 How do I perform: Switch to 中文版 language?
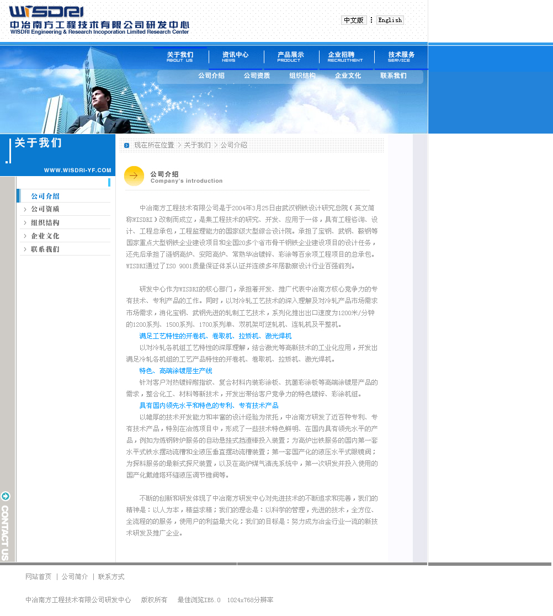pyautogui.click(x=353, y=20)
